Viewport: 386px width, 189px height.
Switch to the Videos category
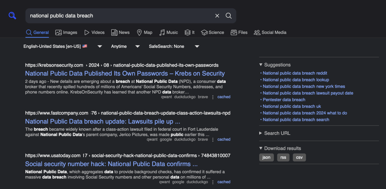tap(94, 32)
